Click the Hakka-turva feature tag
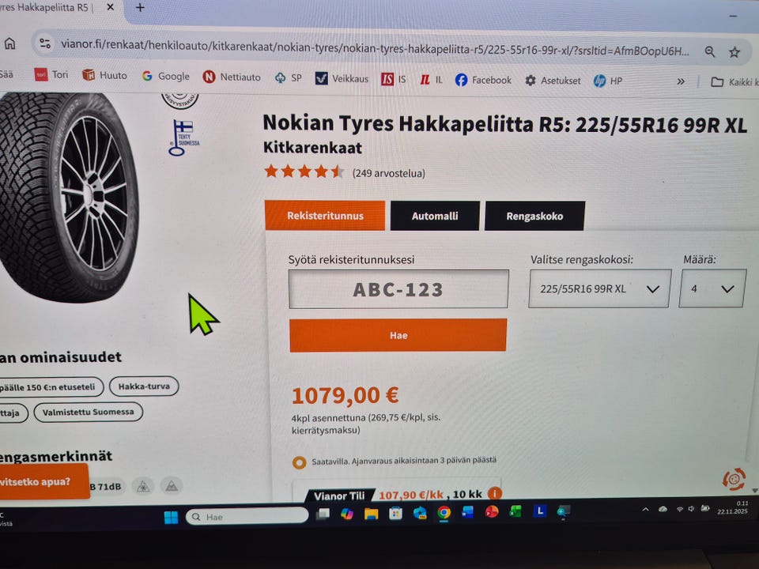The width and height of the screenshot is (759, 569). tap(144, 386)
